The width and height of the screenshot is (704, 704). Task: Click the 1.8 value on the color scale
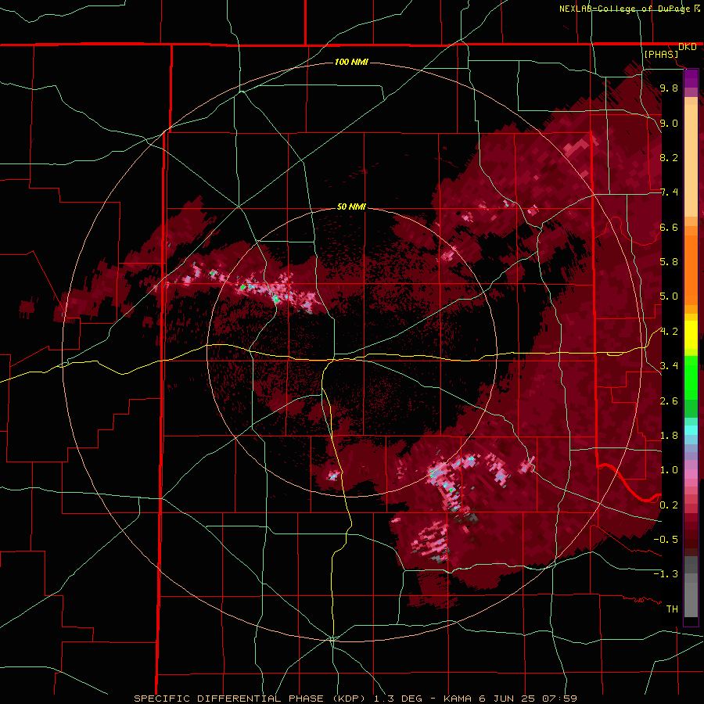coord(669,436)
